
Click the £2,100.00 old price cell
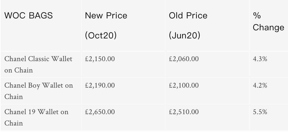[x=184, y=85]
